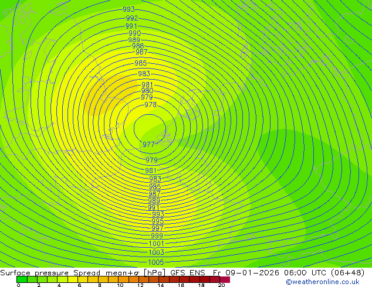Click the legend tick label '10'
The width and height of the screenshot is (372, 287).
120,285
